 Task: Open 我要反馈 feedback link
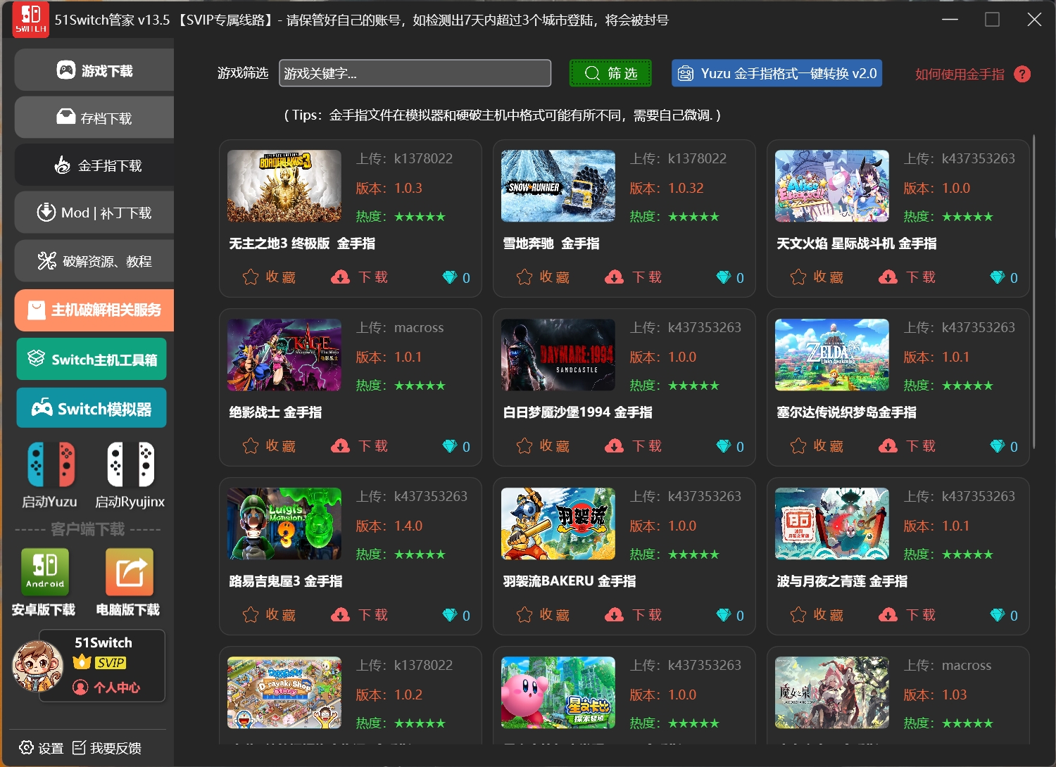point(107,748)
